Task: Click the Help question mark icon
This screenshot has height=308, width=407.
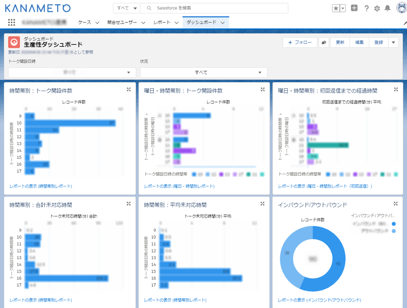Action: coord(366,8)
